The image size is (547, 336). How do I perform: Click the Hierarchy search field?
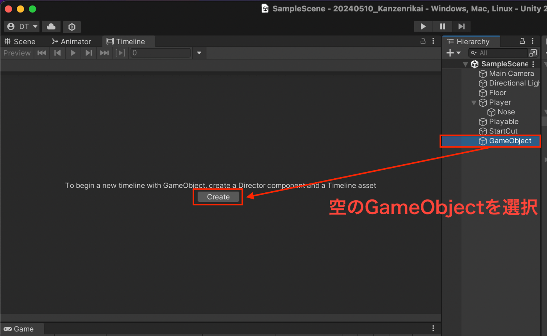[x=498, y=53]
